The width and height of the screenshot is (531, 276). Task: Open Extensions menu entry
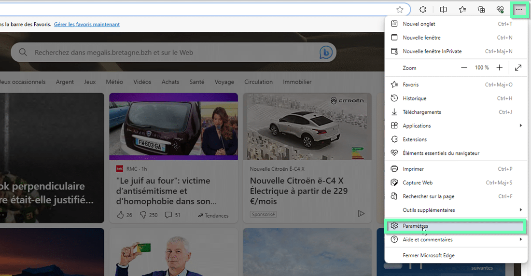[456, 139]
